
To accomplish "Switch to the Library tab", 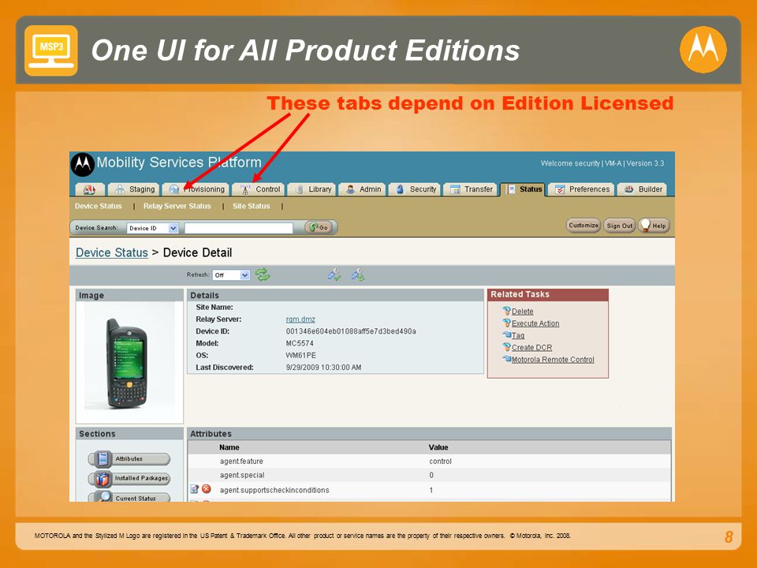I will point(312,189).
